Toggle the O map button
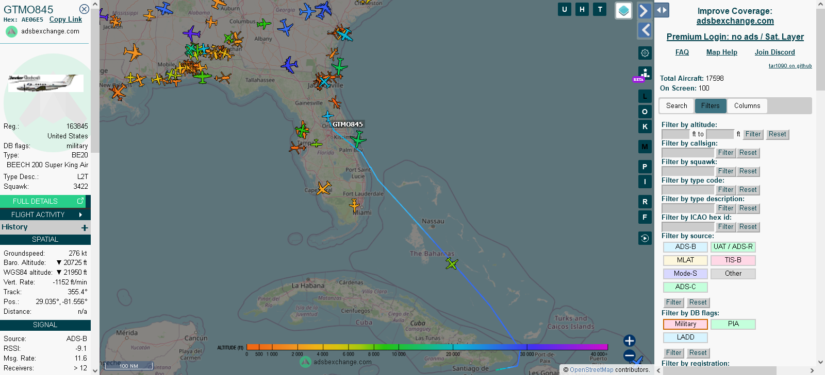 pyautogui.click(x=645, y=112)
